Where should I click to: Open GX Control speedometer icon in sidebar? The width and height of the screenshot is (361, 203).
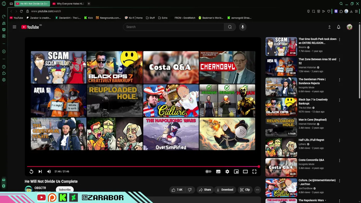(4, 17)
